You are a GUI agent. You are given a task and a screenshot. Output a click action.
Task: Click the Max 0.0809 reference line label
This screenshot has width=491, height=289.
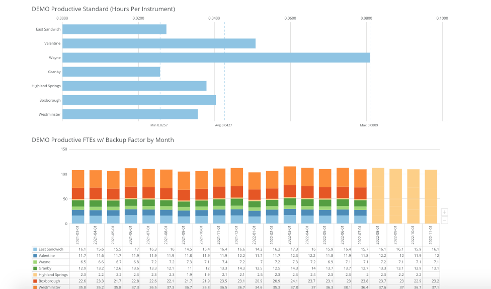(x=369, y=125)
